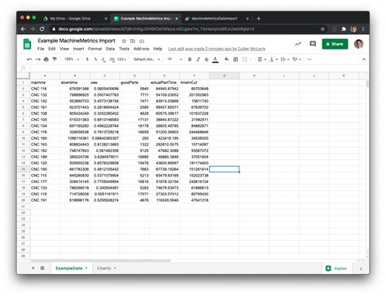Open the text color picker

point(215,59)
